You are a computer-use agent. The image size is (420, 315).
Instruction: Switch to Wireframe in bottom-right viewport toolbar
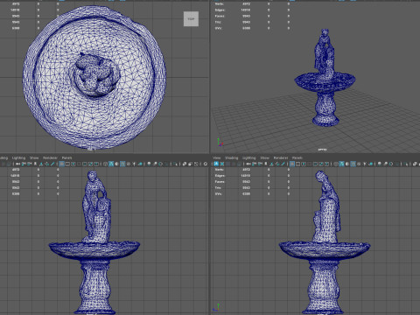pyautogui.click(x=336, y=164)
